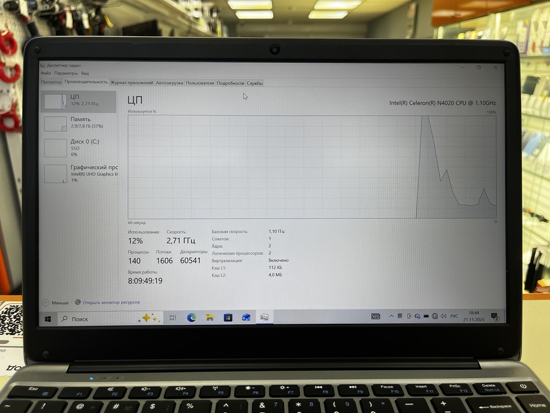Viewport: 550px width, 413px height.
Task: Click the network globe tray icon
Action: (435, 316)
